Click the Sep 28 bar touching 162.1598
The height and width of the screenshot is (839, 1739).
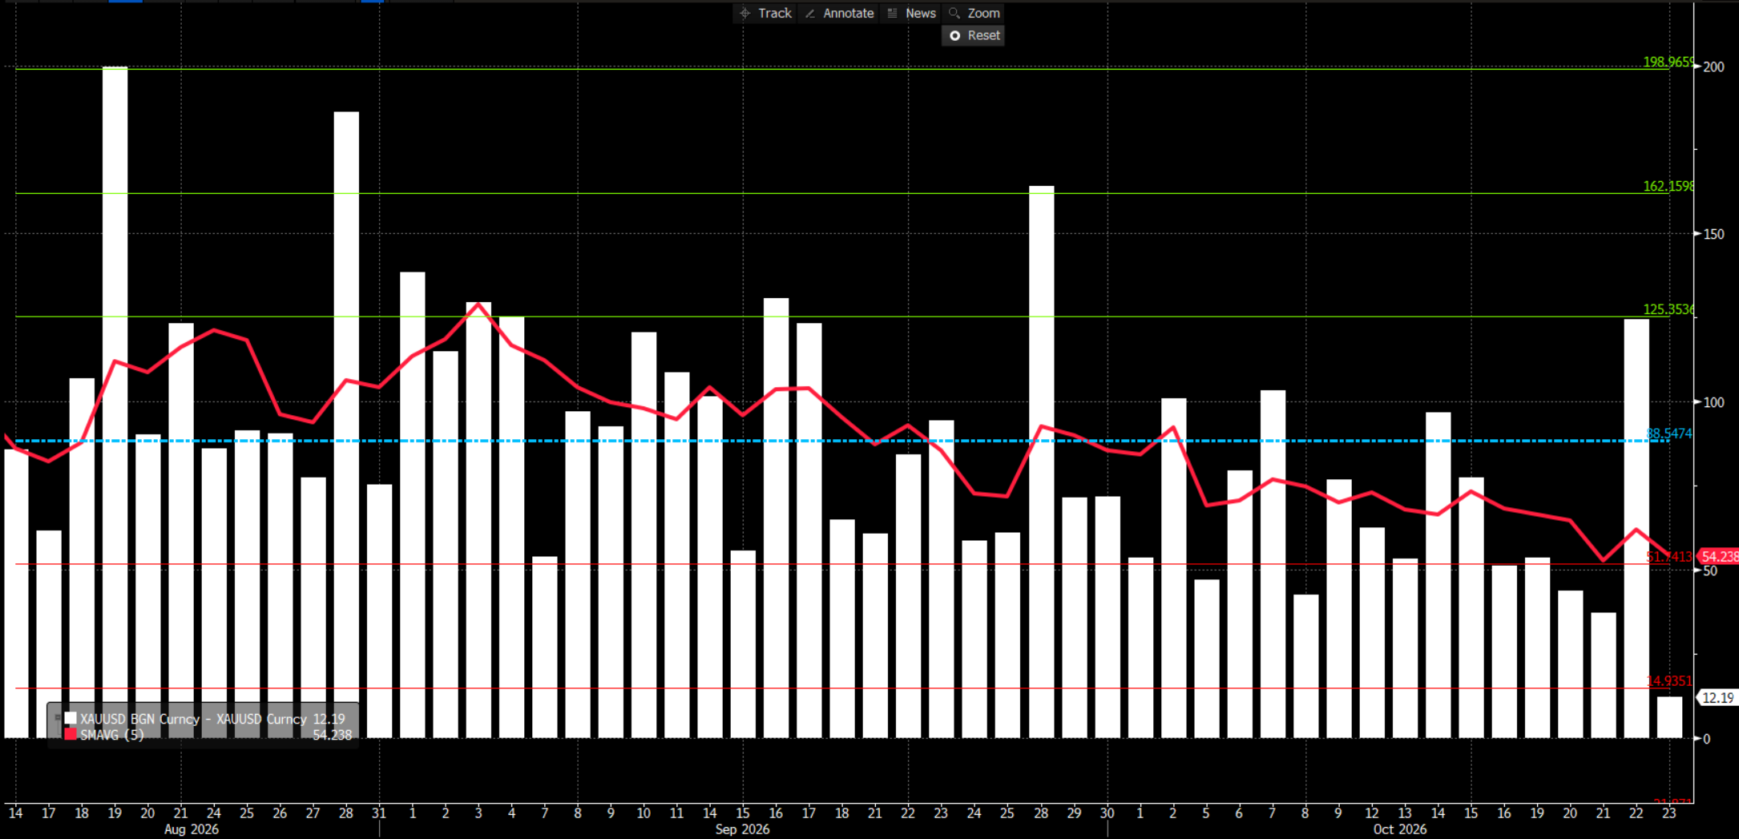point(1041,462)
